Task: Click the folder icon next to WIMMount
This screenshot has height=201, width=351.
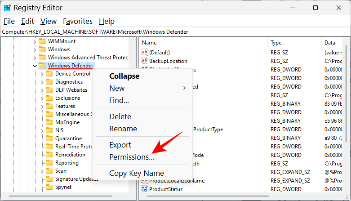Action: point(42,41)
